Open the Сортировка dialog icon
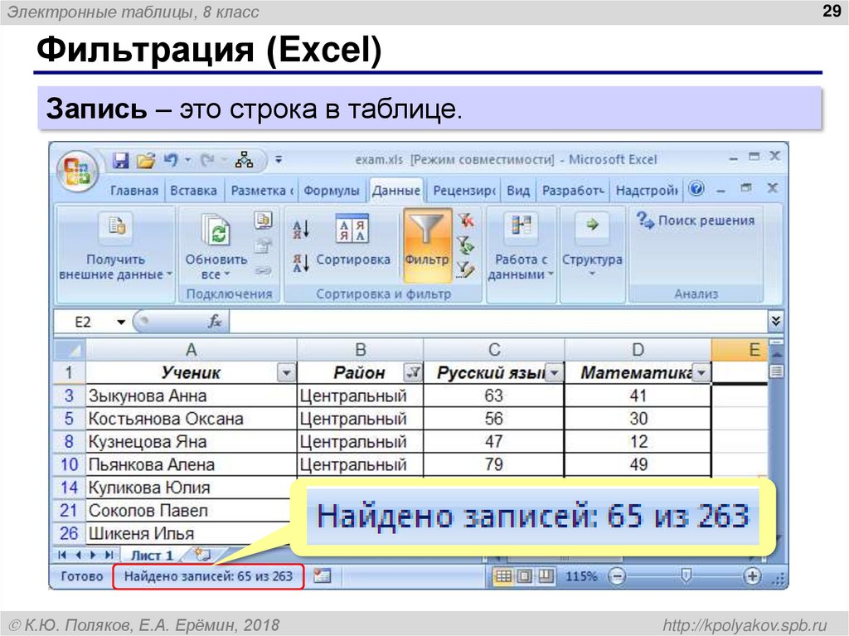 (x=352, y=230)
